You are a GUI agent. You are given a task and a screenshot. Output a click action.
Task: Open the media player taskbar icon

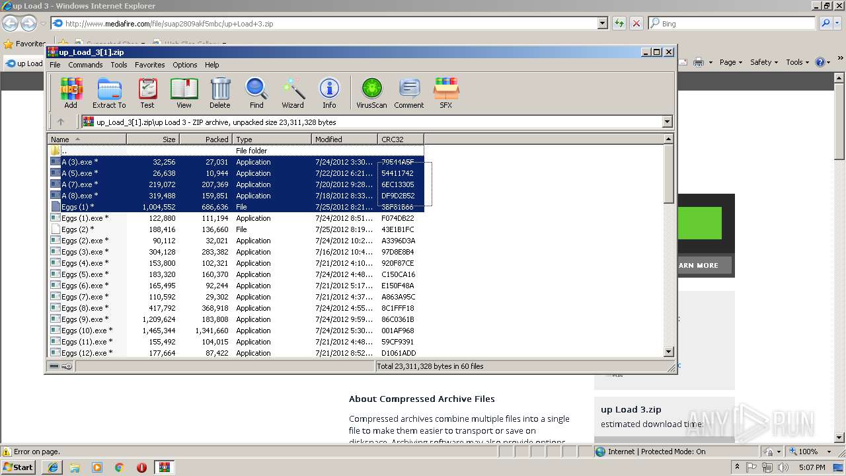(x=97, y=467)
